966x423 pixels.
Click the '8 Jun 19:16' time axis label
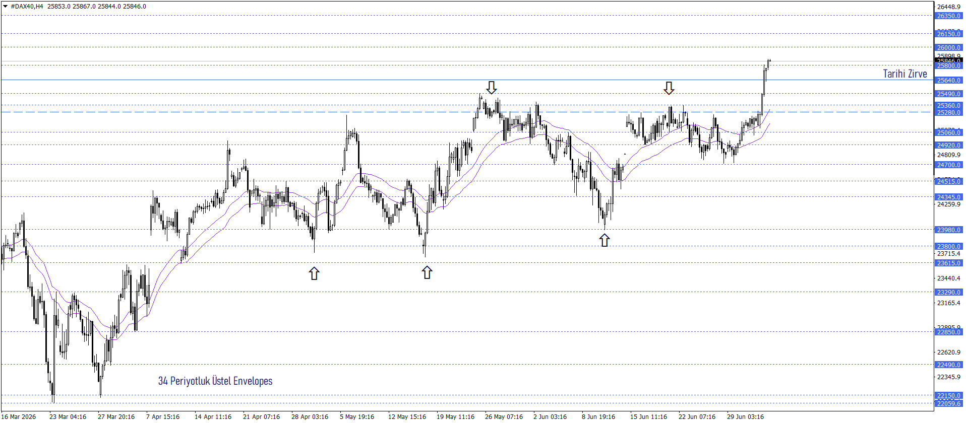[598, 417]
